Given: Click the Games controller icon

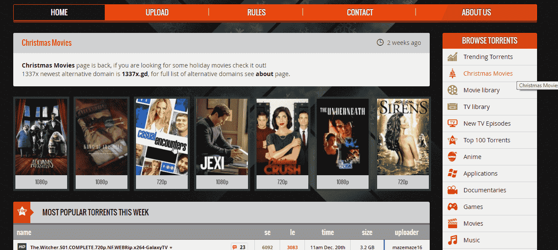Looking at the screenshot, I should click(x=452, y=207).
